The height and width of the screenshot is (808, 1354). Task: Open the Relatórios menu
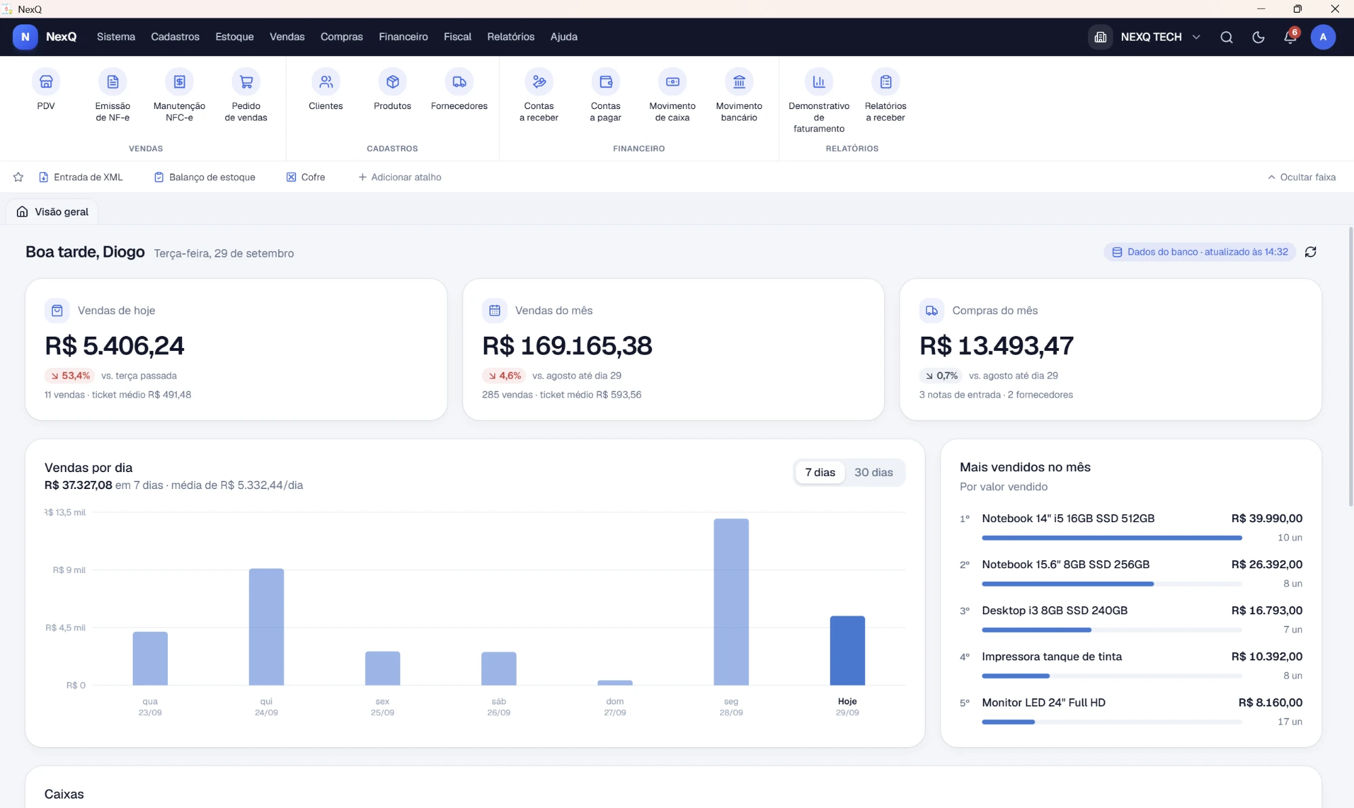pos(511,37)
